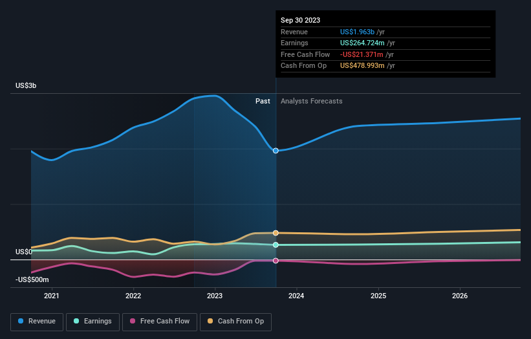Click the Analysts Forecasts label
This screenshot has height=339, width=531.
point(312,102)
